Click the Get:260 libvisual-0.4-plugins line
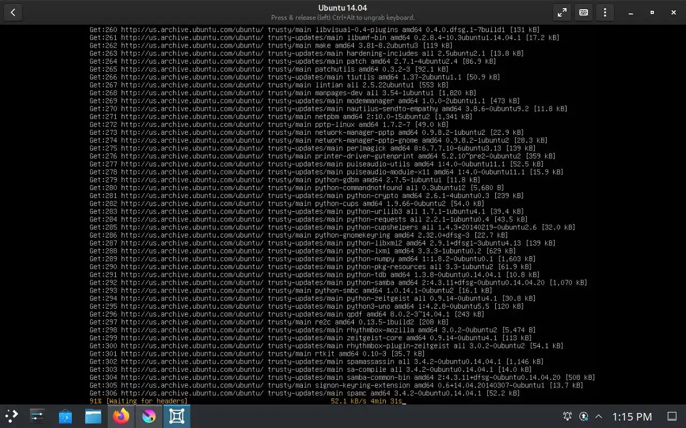Image resolution: width=686 pixels, height=428 pixels. point(315,30)
